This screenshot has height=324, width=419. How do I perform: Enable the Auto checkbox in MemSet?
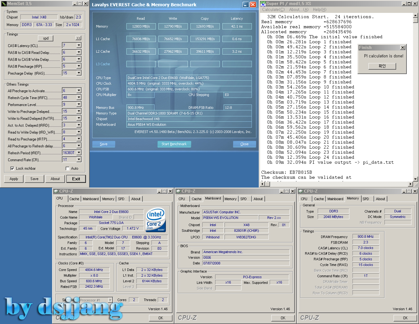[x=67, y=168]
